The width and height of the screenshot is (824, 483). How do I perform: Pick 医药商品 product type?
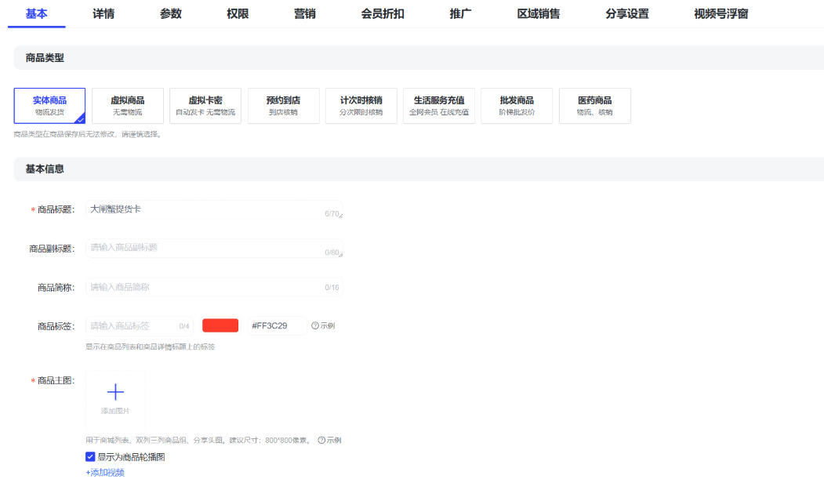click(x=594, y=106)
